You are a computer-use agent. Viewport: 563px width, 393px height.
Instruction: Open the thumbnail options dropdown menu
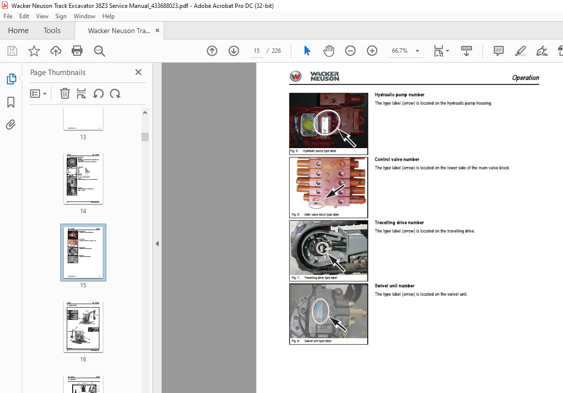[39, 94]
